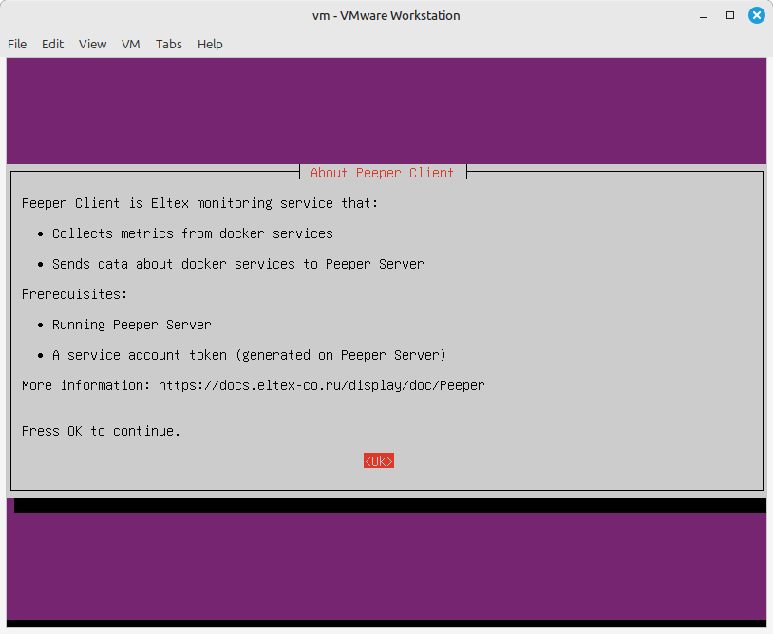Screen dimensions: 773x634
Task: Open the Help menu
Action: tap(210, 45)
